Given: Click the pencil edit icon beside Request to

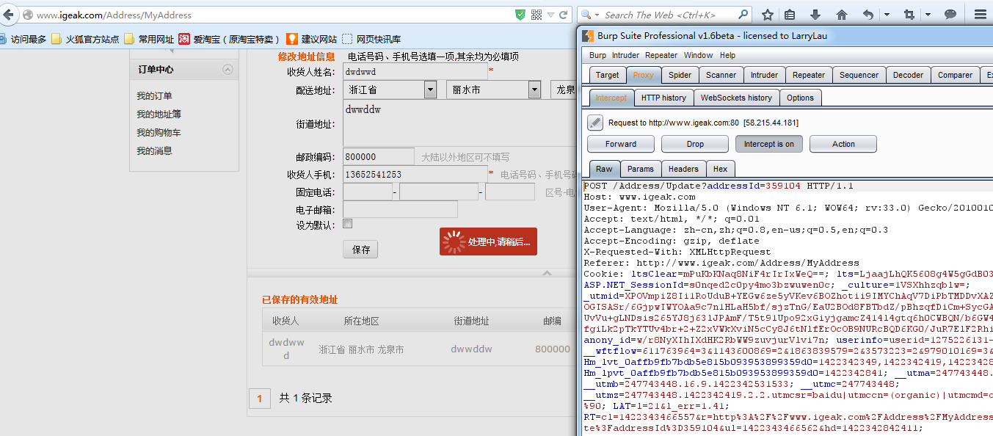Looking at the screenshot, I should point(595,123).
